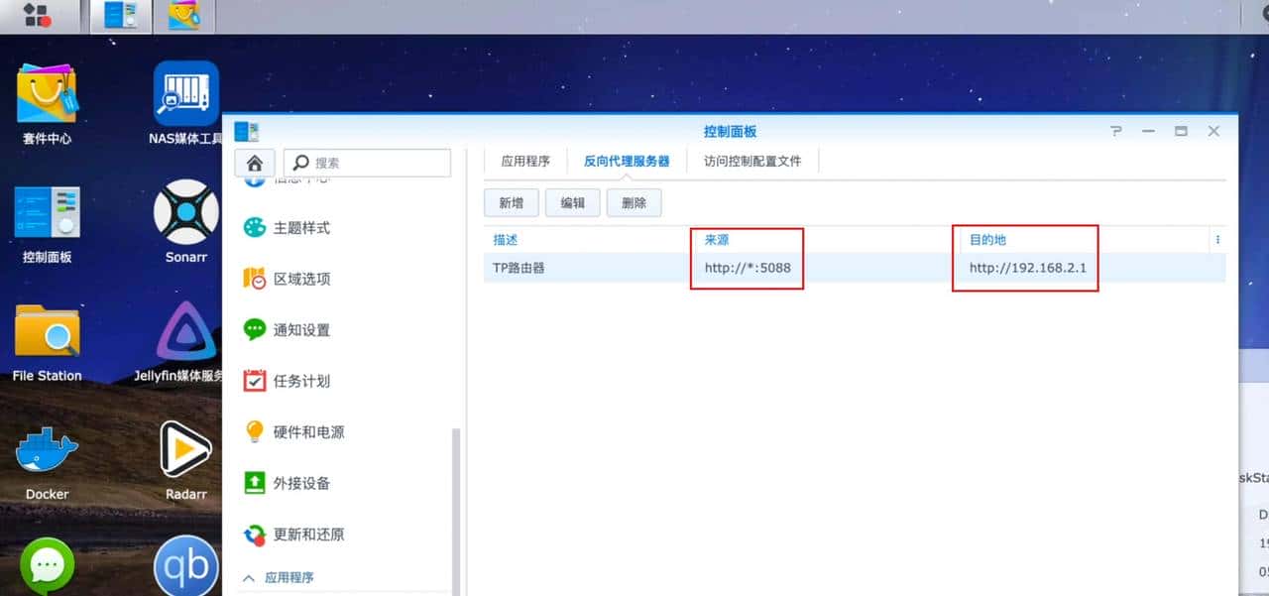Open 控制面板 desktop shortcut
Viewport: 1269px width, 596px height.
coord(47,222)
